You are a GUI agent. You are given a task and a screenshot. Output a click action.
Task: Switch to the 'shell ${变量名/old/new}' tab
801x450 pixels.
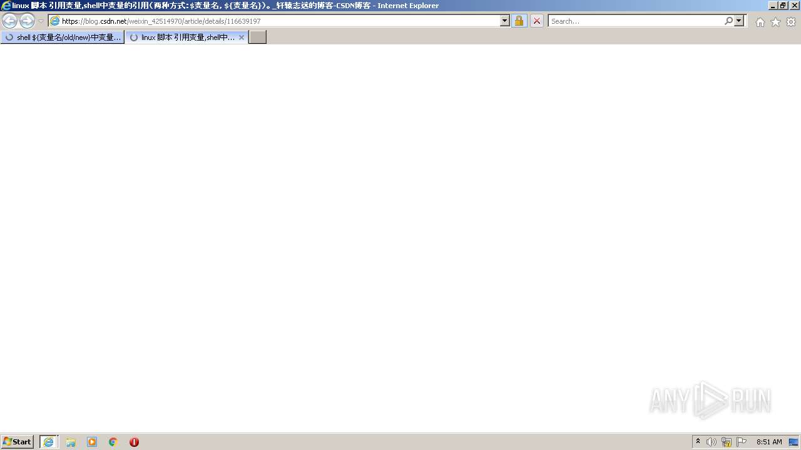(63, 37)
